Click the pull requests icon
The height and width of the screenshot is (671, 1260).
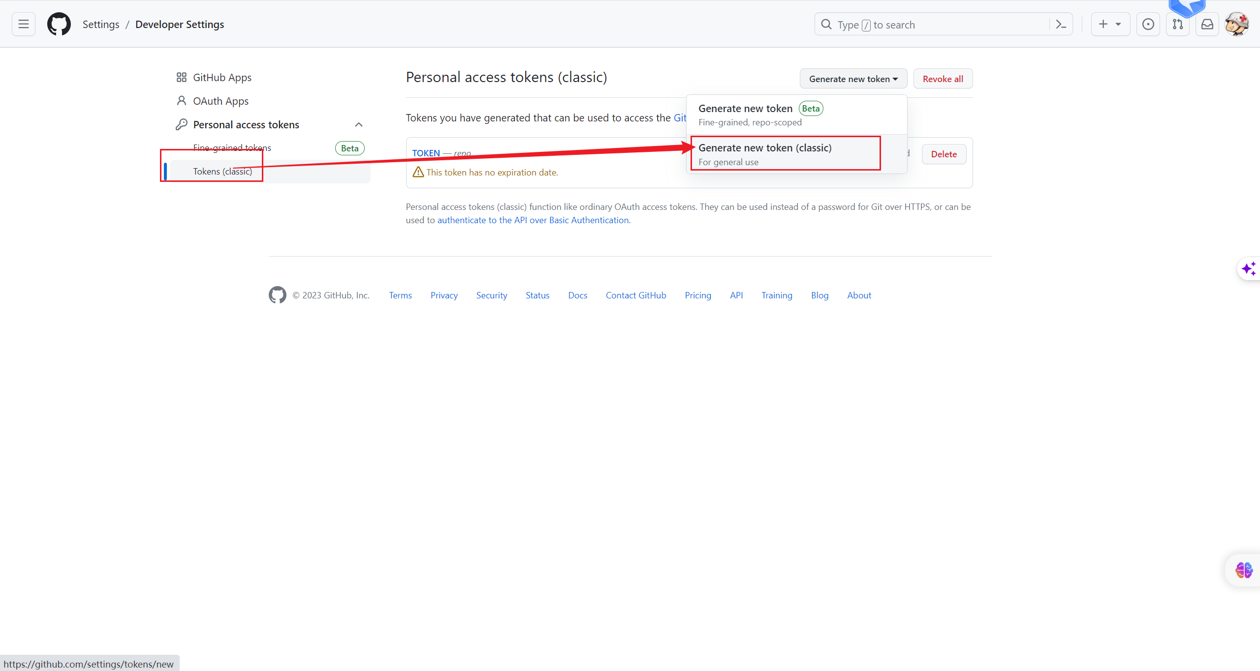click(1178, 24)
